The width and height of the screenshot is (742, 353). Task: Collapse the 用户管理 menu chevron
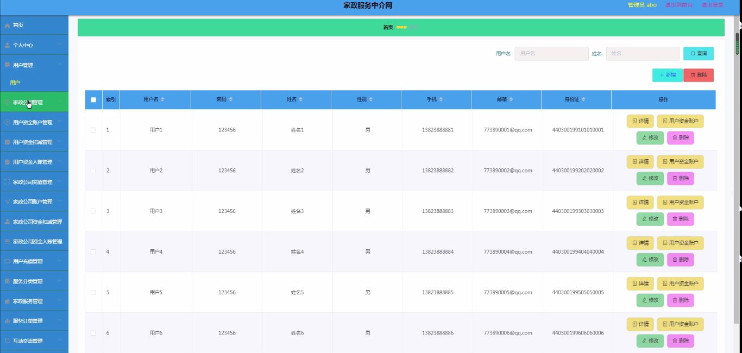[60, 65]
